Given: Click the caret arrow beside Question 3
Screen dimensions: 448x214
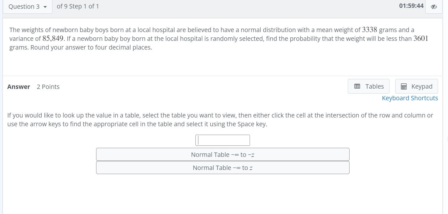Looking at the screenshot, I should pos(45,7).
